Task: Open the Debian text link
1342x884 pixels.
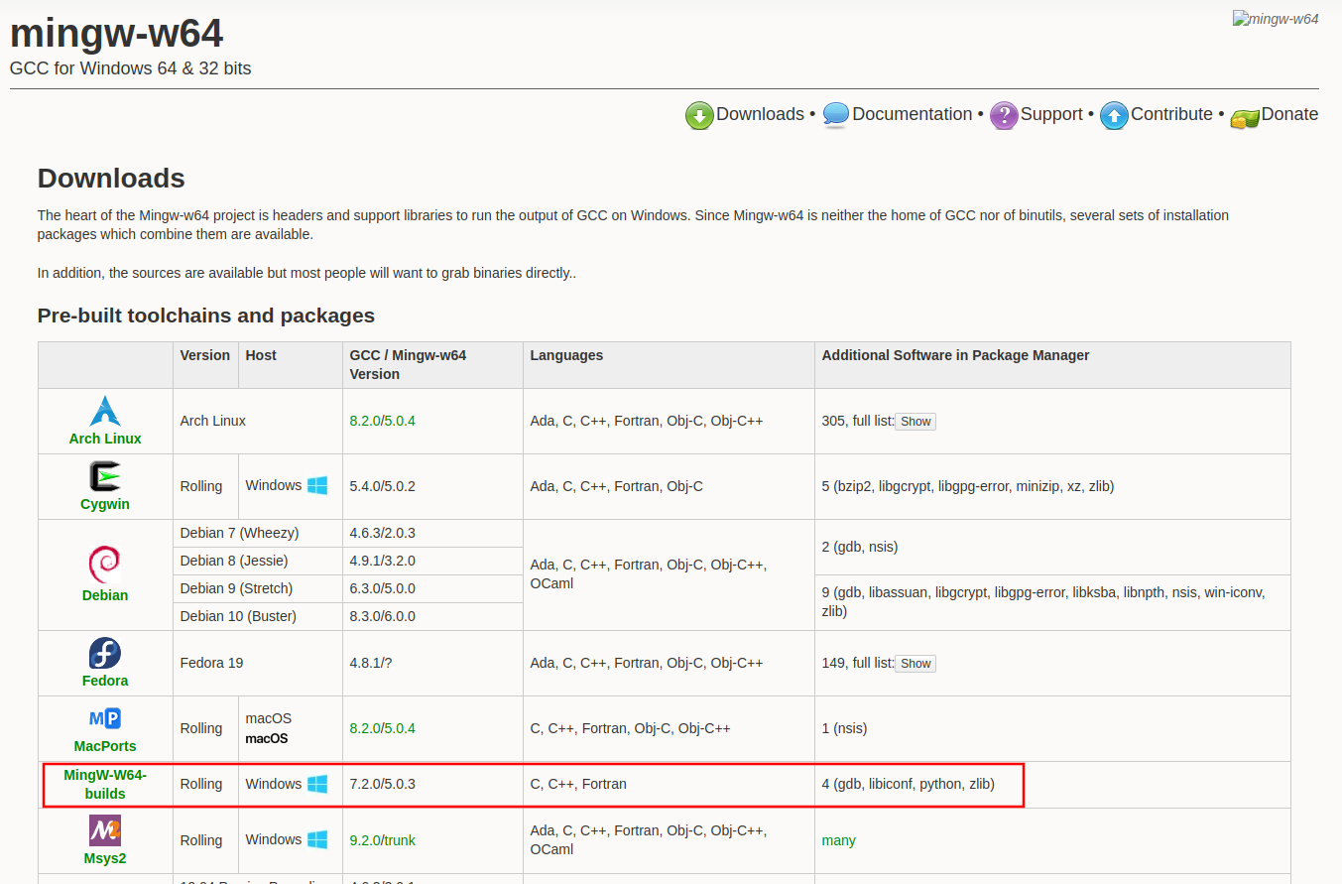Action: point(105,595)
